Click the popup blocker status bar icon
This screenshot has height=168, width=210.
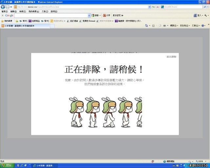(x=153, y=161)
